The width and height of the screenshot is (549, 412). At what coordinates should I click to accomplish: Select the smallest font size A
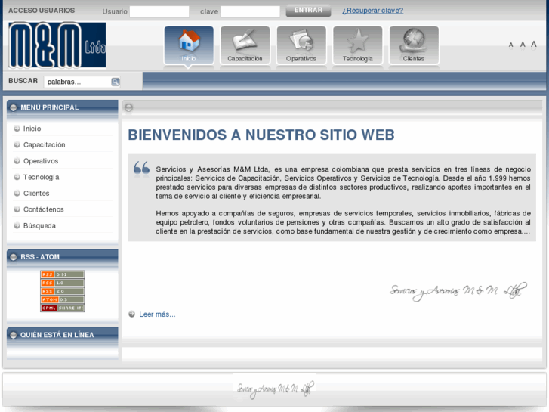coord(510,45)
